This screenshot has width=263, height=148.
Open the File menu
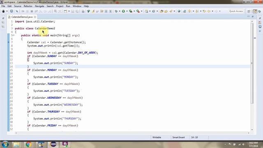coord(3,6)
